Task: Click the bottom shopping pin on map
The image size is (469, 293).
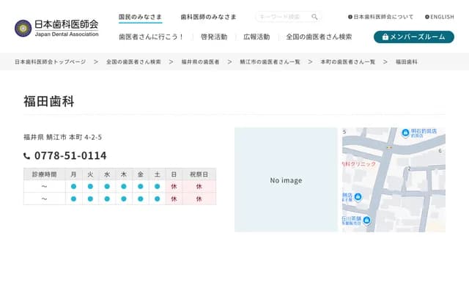Action: [366, 220]
